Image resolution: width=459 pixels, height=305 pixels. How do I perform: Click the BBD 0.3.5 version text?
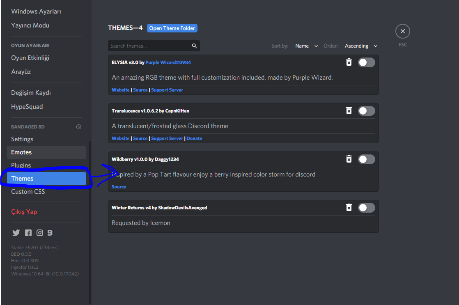coord(21,254)
